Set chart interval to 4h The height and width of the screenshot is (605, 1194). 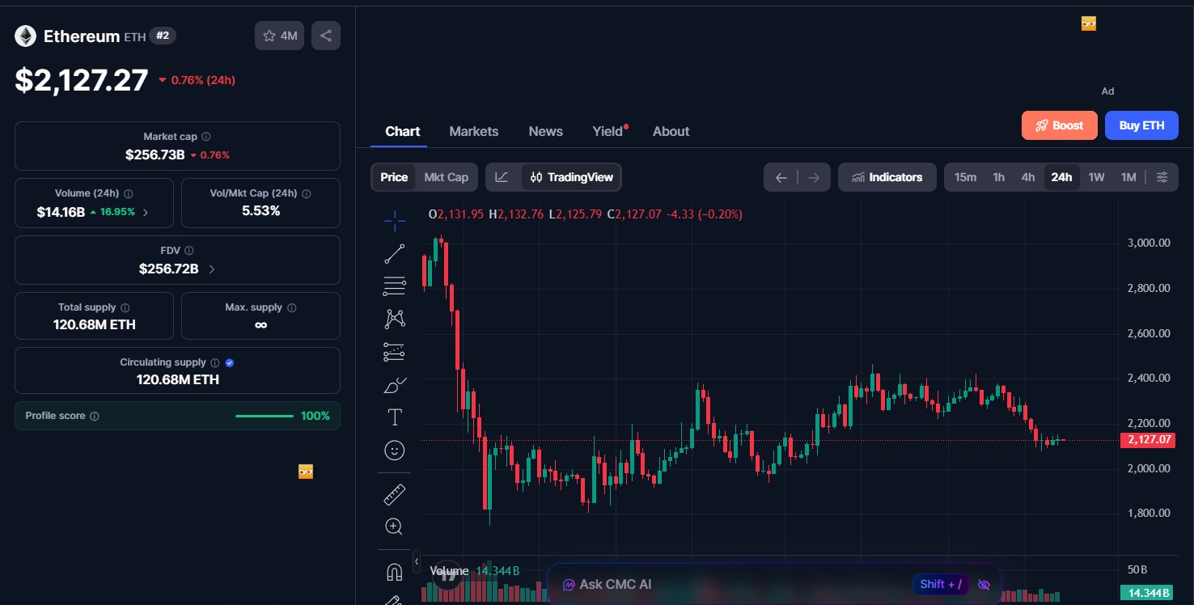(1028, 177)
